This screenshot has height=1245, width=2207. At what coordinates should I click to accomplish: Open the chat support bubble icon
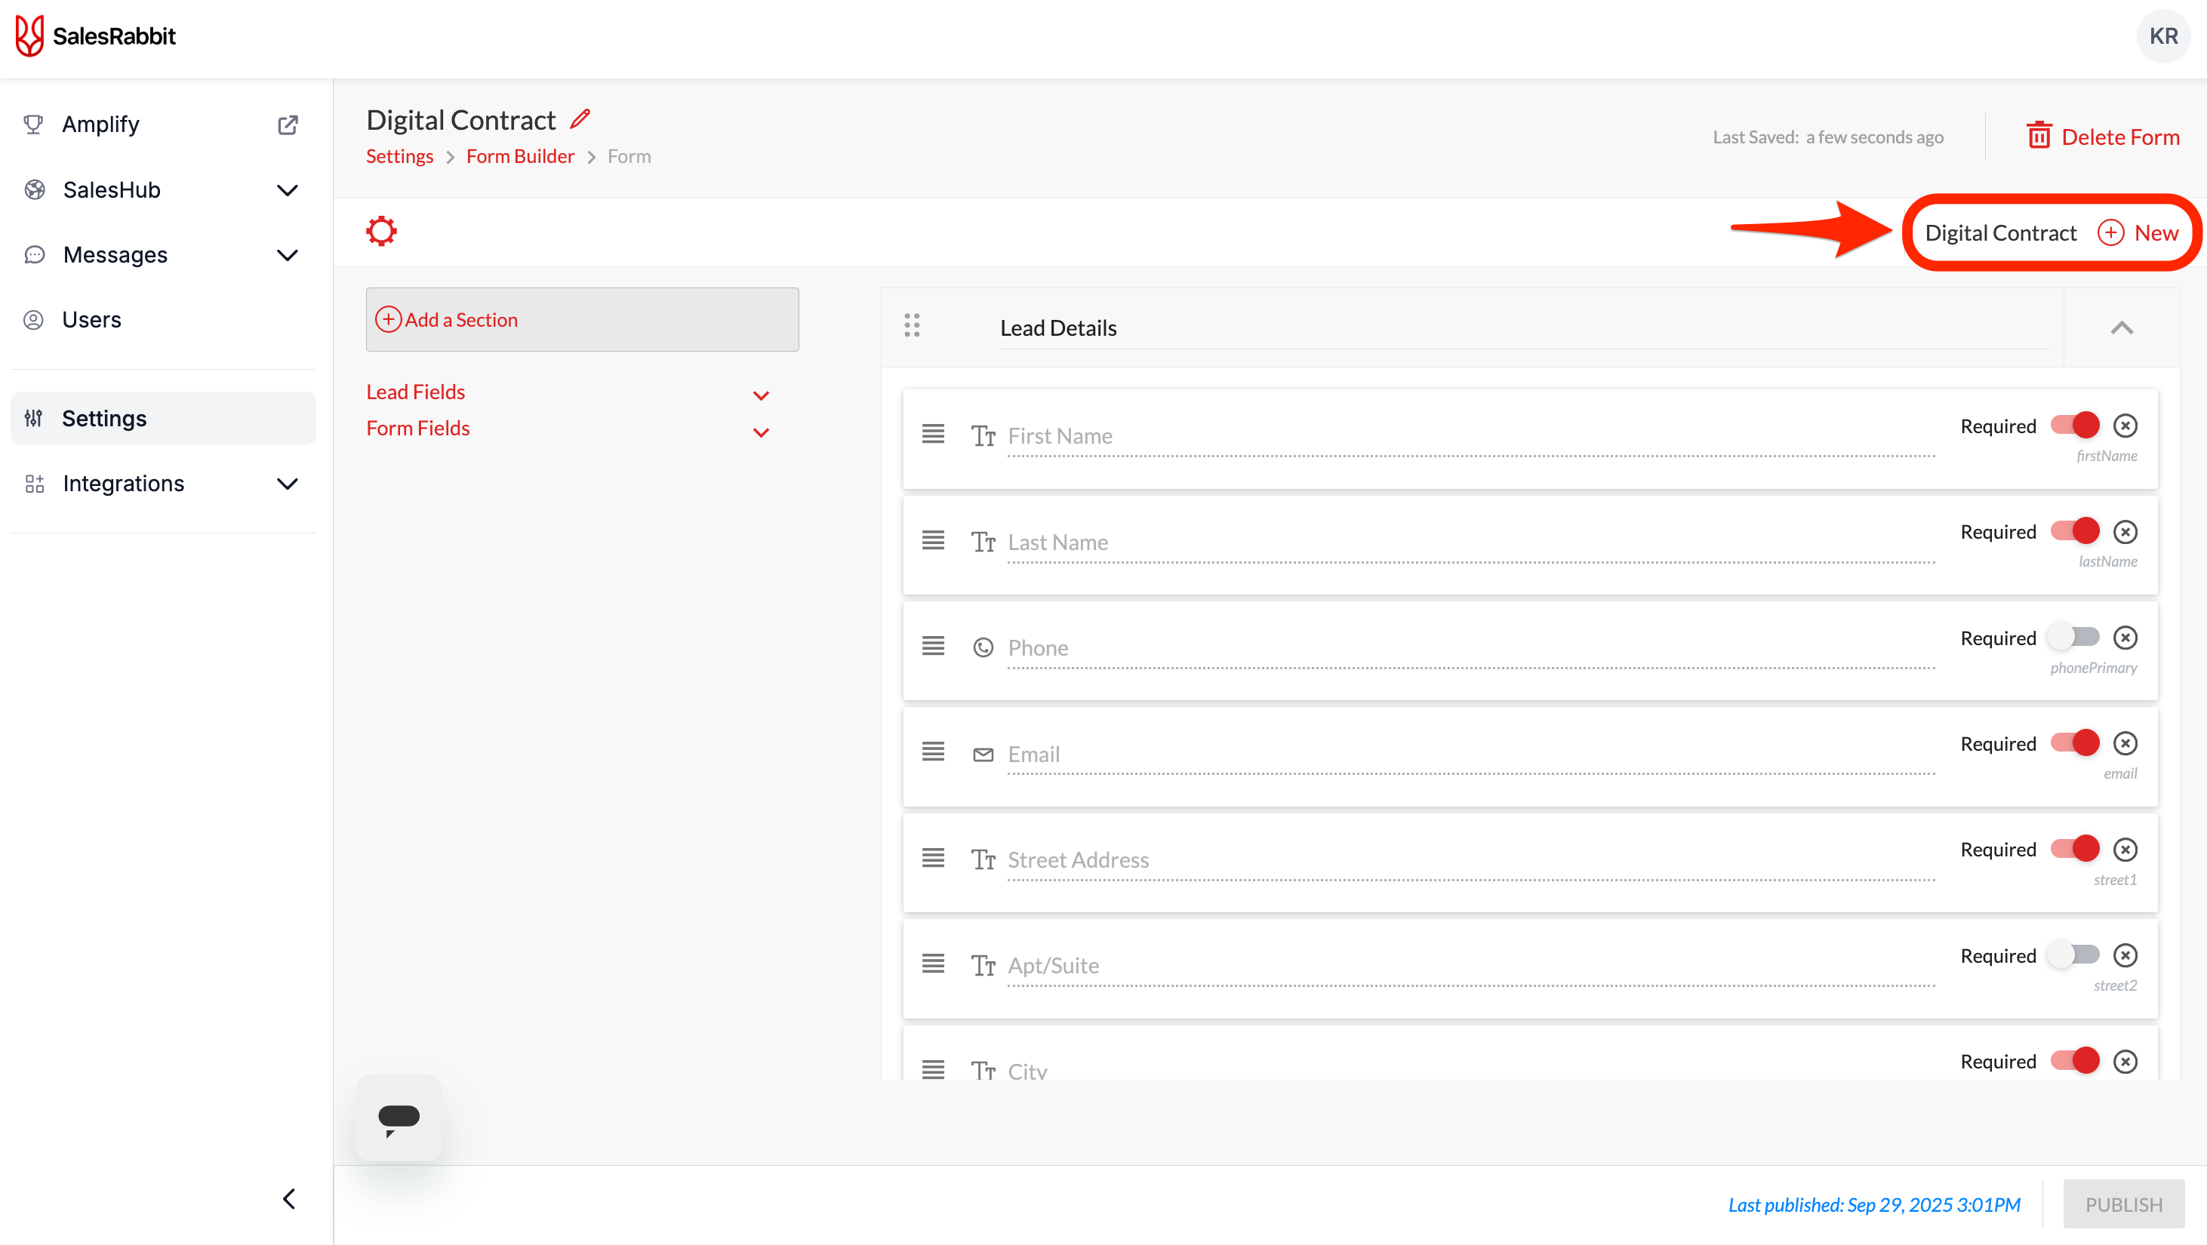(x=399, y=1117)
